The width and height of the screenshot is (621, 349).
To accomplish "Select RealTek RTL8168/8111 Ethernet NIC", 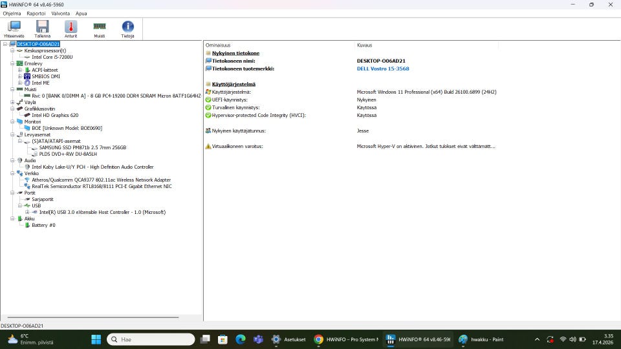I will (102, 186).
